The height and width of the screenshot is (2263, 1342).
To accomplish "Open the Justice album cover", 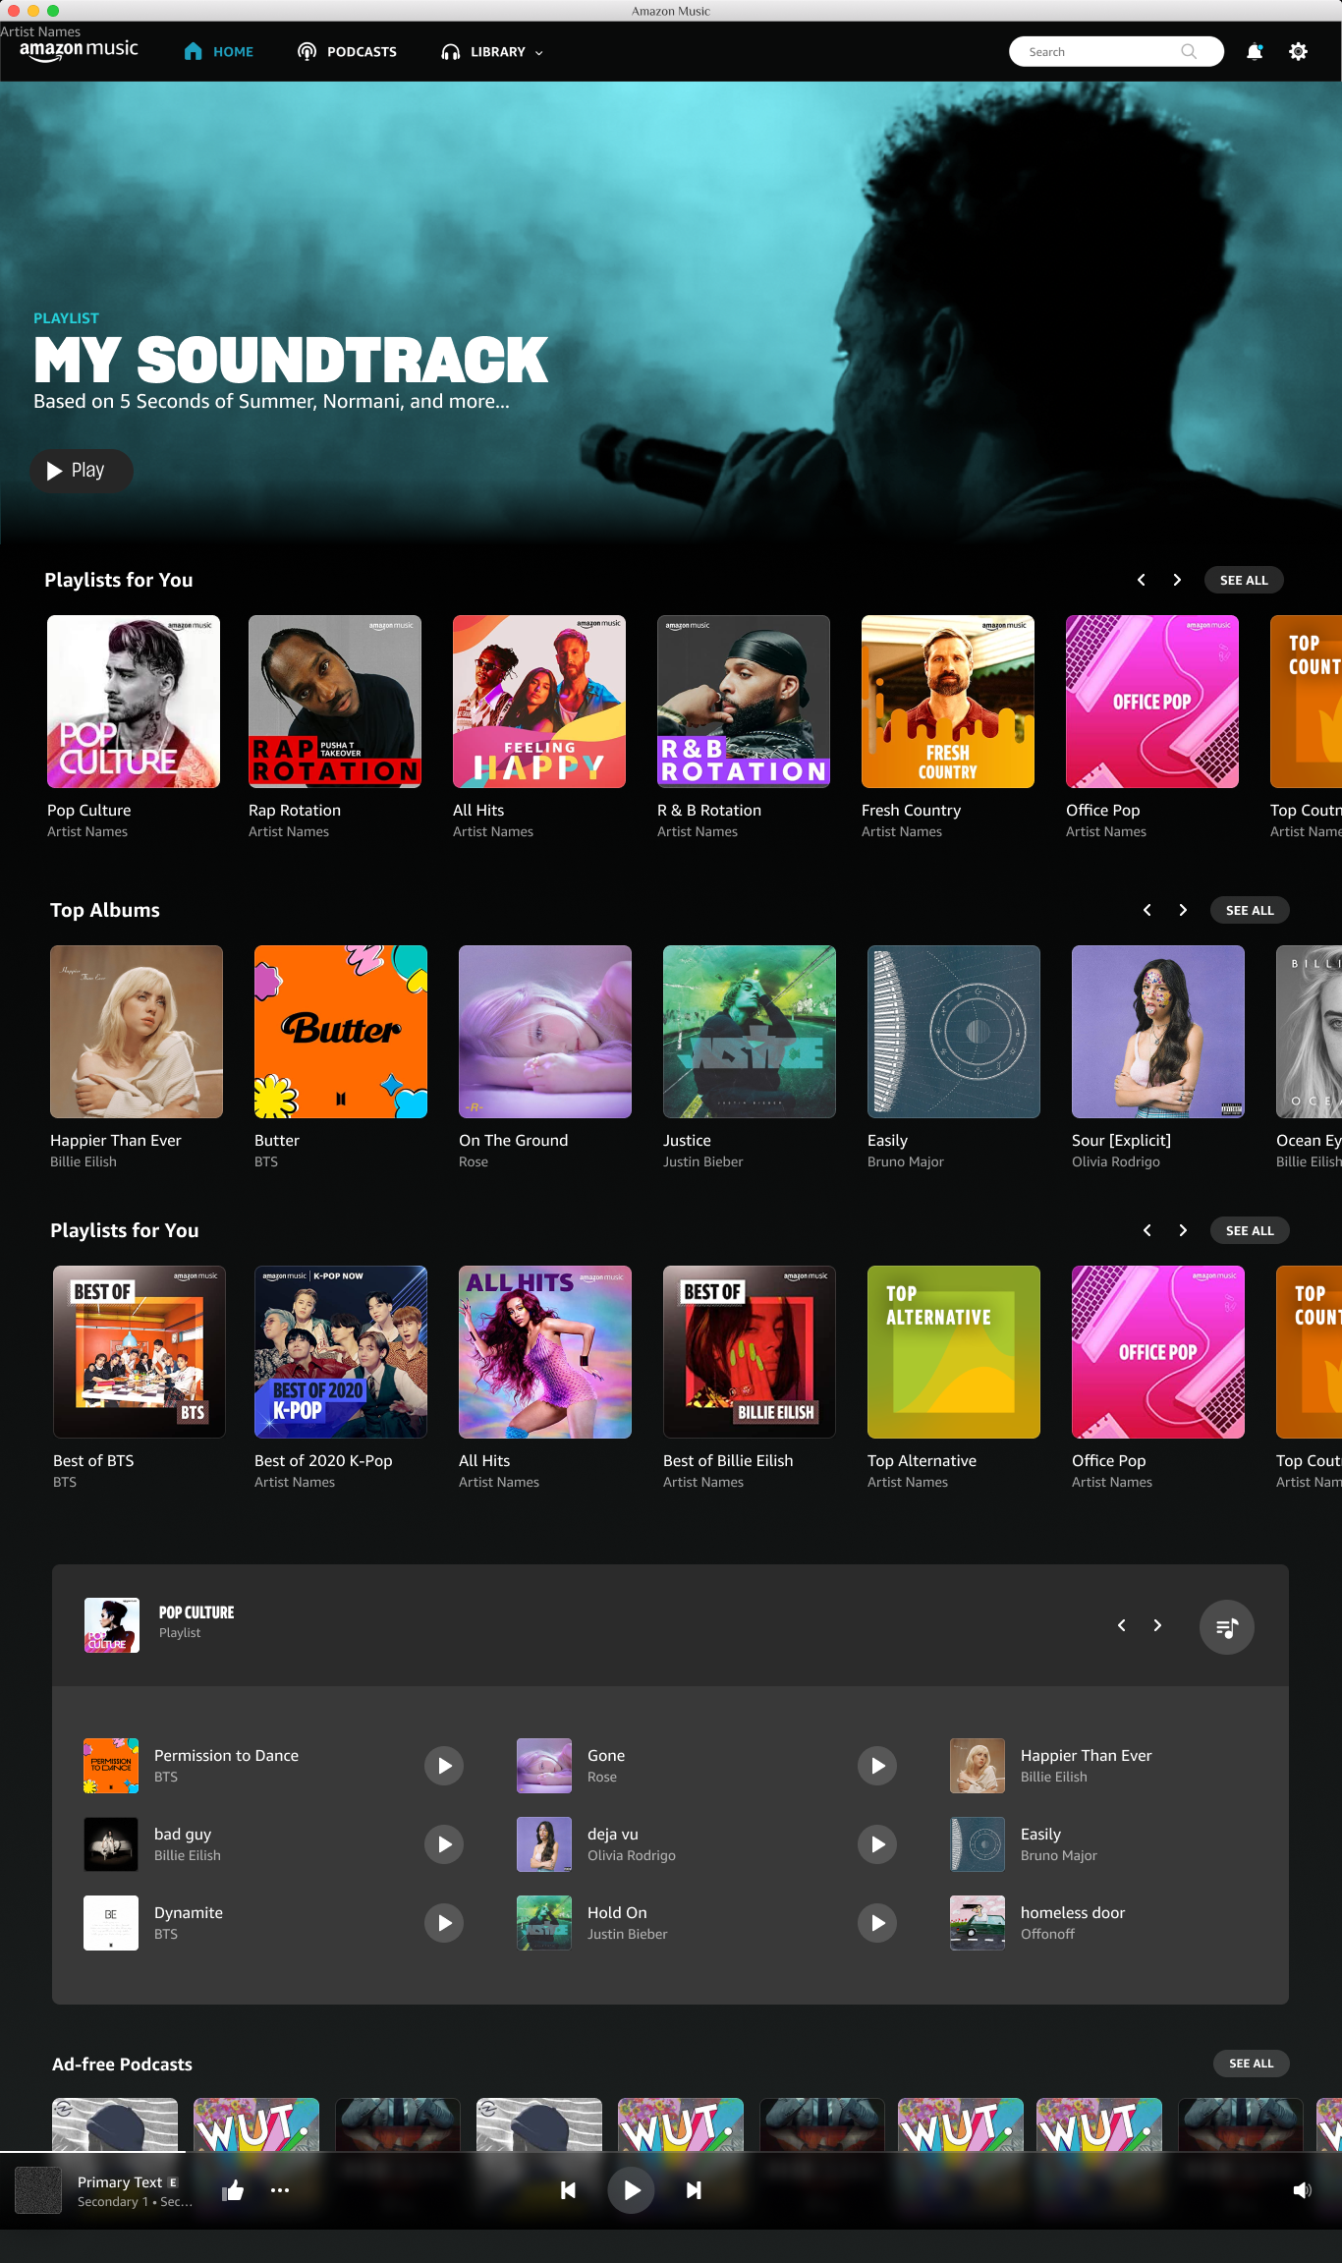I will click(x=750, y=1032).
